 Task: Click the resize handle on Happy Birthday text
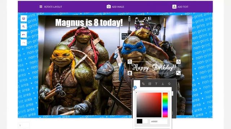tap(178, 73)
